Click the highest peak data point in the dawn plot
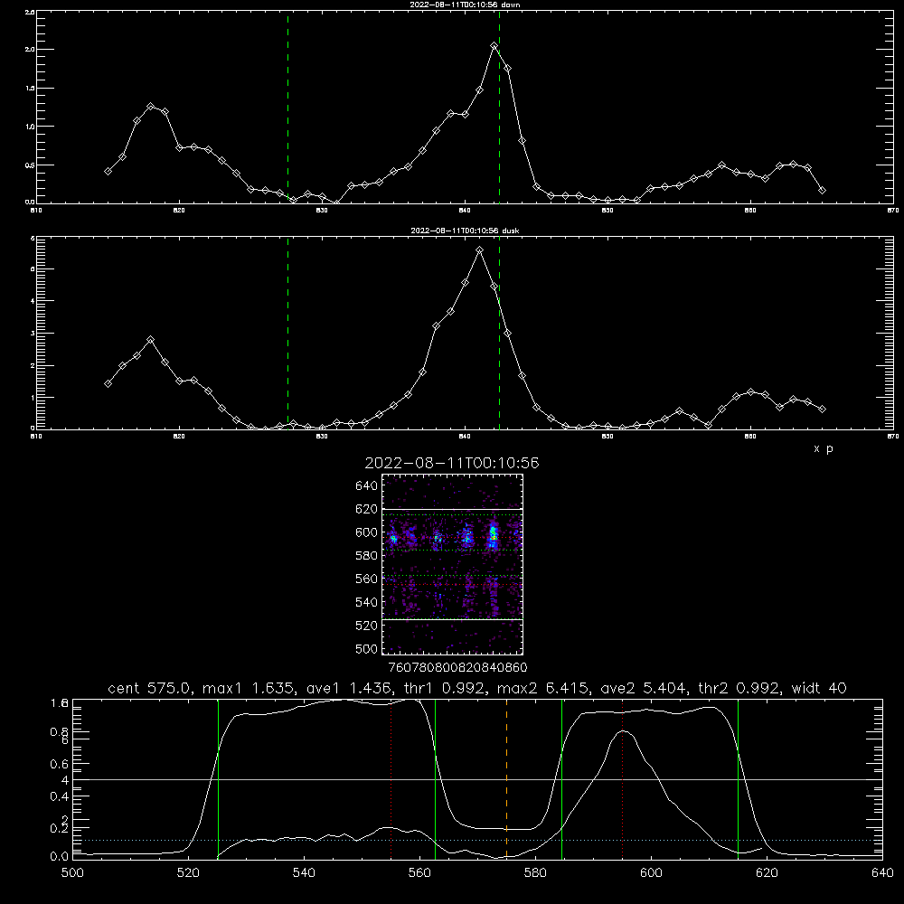Viewport: 904px width, 904px height. [494, 45]
